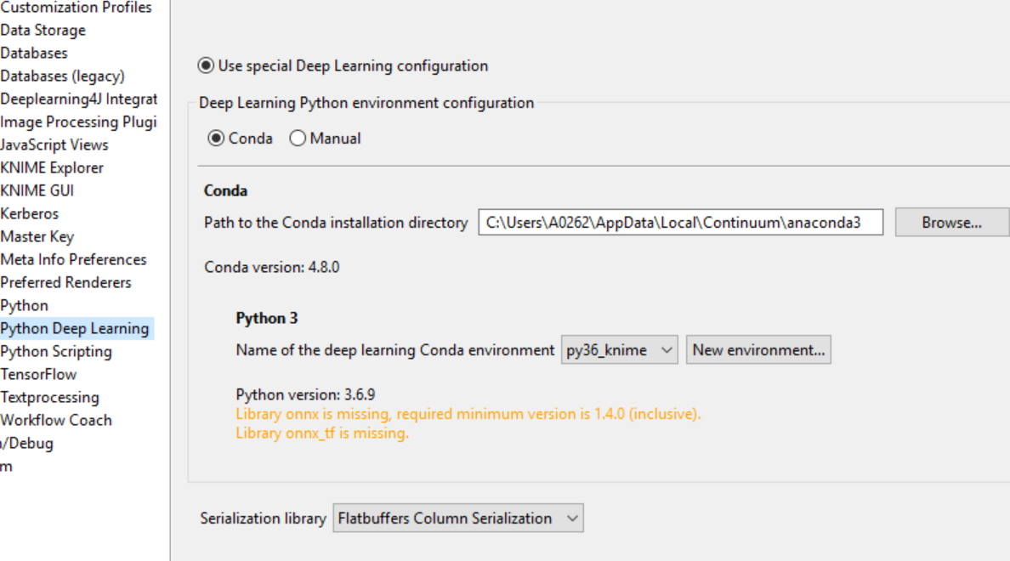Open the Python Scripting preferences page
1010x561 pixels.
(55, 351)
